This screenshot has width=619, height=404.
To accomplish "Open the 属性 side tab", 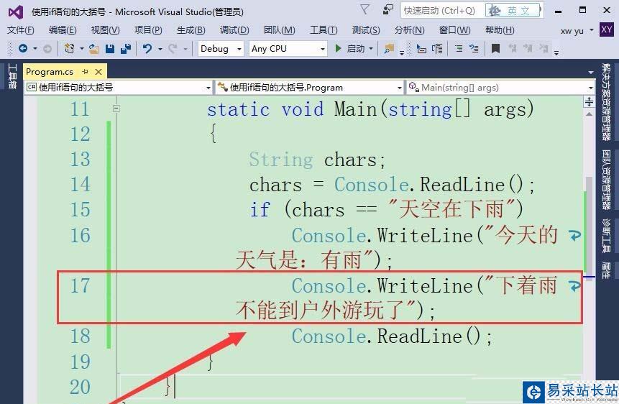I will (x=606, y=270).
